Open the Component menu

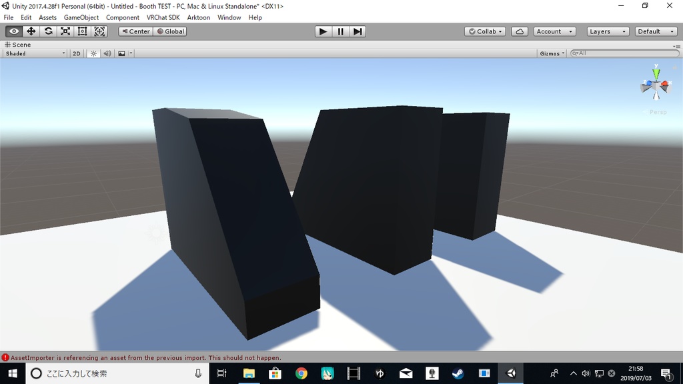click(123, 17)
